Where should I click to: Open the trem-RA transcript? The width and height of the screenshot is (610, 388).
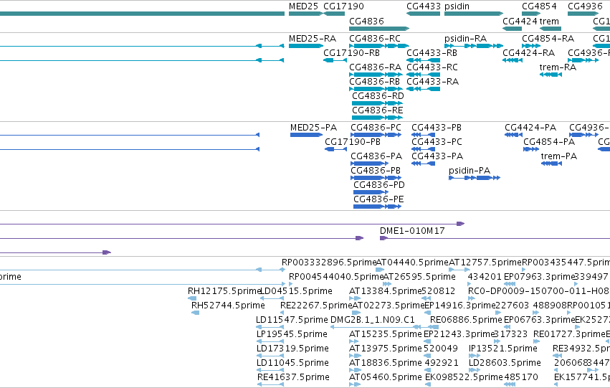click(551, 75)
